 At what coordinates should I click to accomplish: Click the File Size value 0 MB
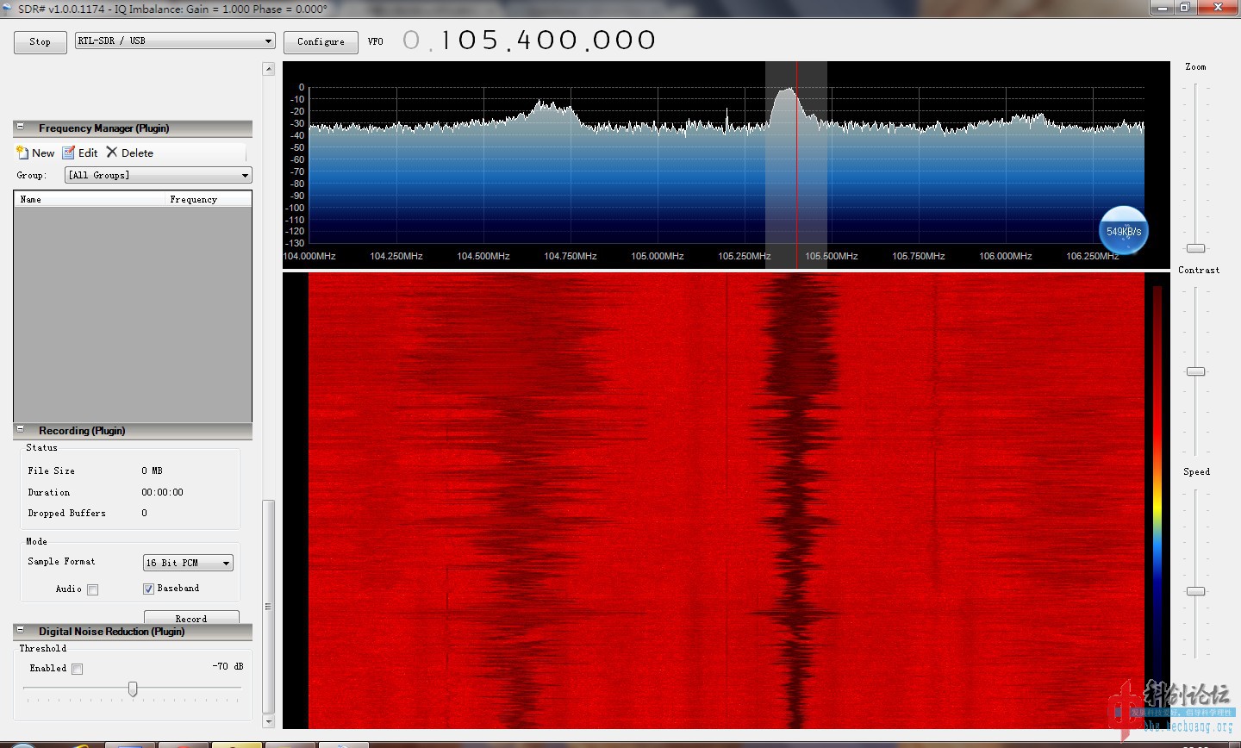click(152, 471)
